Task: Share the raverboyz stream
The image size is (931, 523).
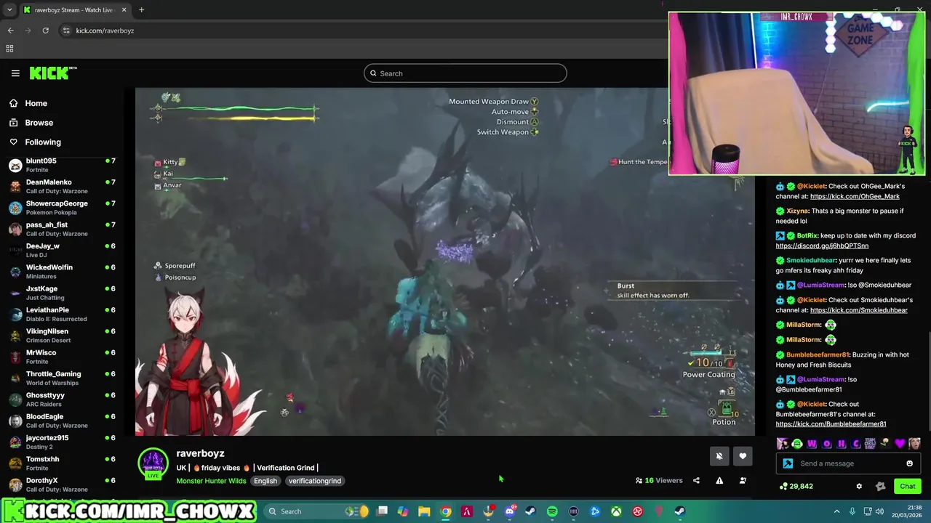Action: click(696, 480)
